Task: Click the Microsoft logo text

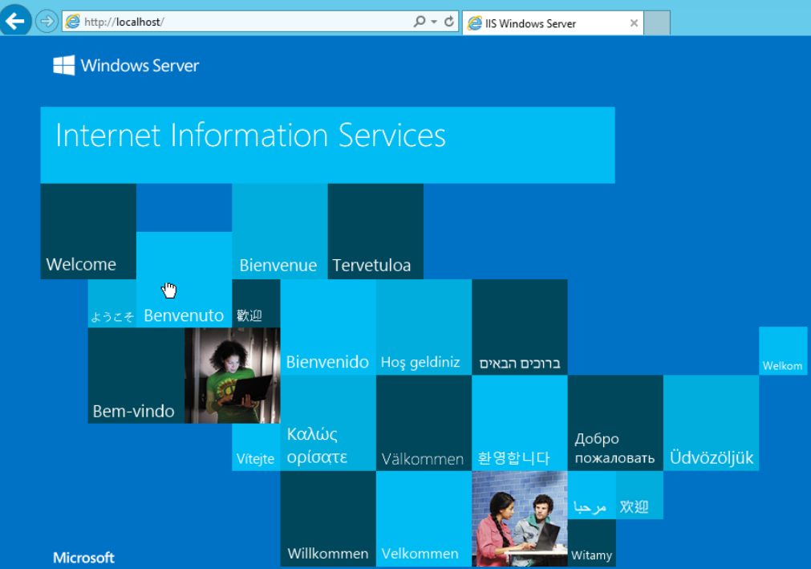Action: [83, 558]
